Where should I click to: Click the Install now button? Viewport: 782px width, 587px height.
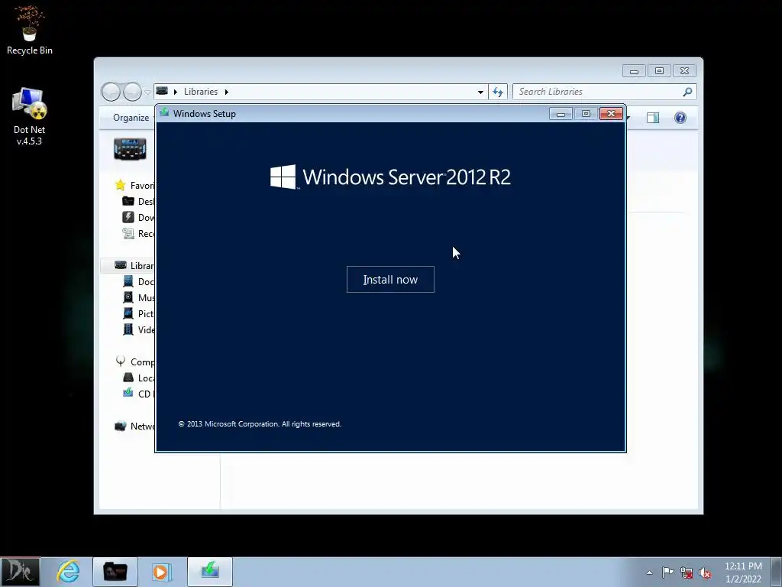[x=390, y=280]
